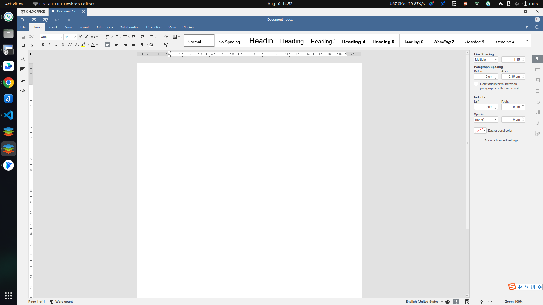Image resolution: width=543 pixels, height=305 pixels.
Task: Expand the heading styles gallery
Action: click(527, 41)
